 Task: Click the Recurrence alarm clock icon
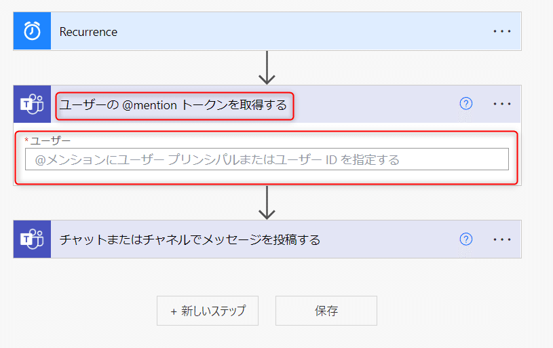pyautogui.click(x=32, y=31)
